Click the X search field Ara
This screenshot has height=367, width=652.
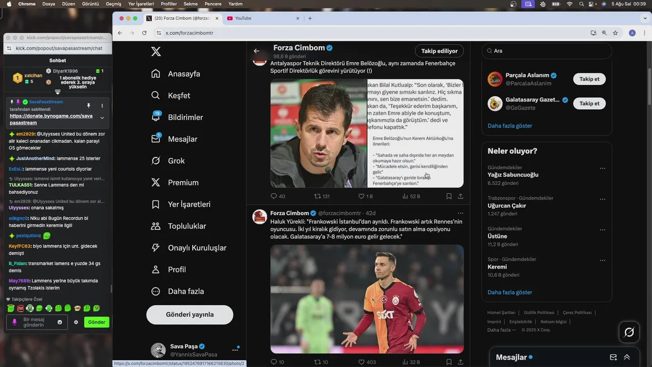pos(547,51)
